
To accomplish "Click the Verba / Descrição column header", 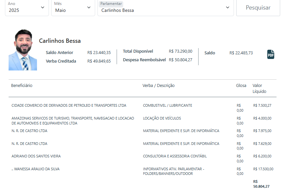I will tap(159, 86).
